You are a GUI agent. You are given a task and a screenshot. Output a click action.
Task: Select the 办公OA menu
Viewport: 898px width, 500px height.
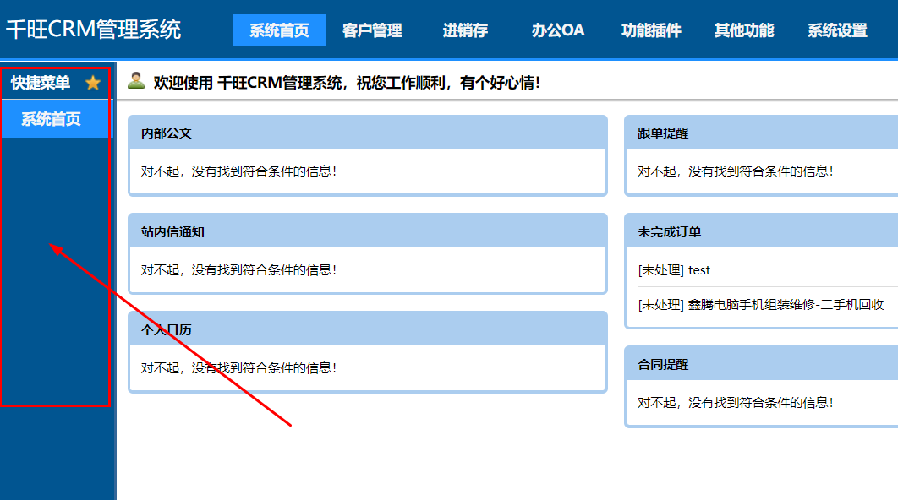(x=558, y=30)
